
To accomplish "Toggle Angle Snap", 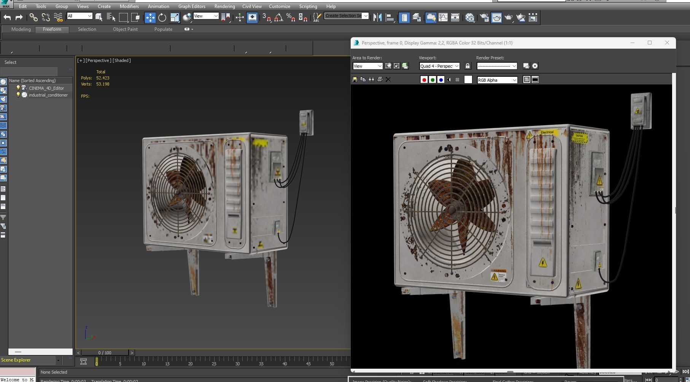I will coord(279,17).
